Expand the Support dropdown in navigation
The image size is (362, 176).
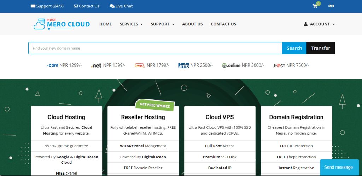pyautogui.click(x=162, y=24)
